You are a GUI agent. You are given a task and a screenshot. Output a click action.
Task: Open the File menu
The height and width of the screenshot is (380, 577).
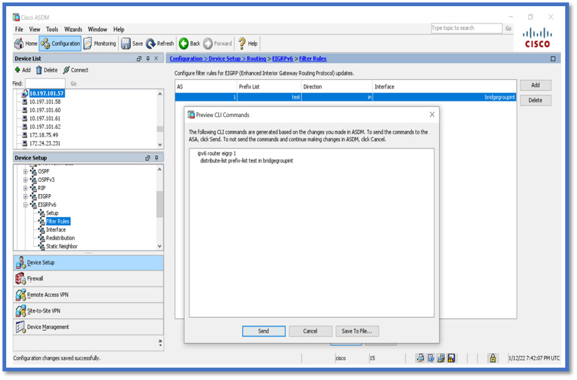point(19,30)
